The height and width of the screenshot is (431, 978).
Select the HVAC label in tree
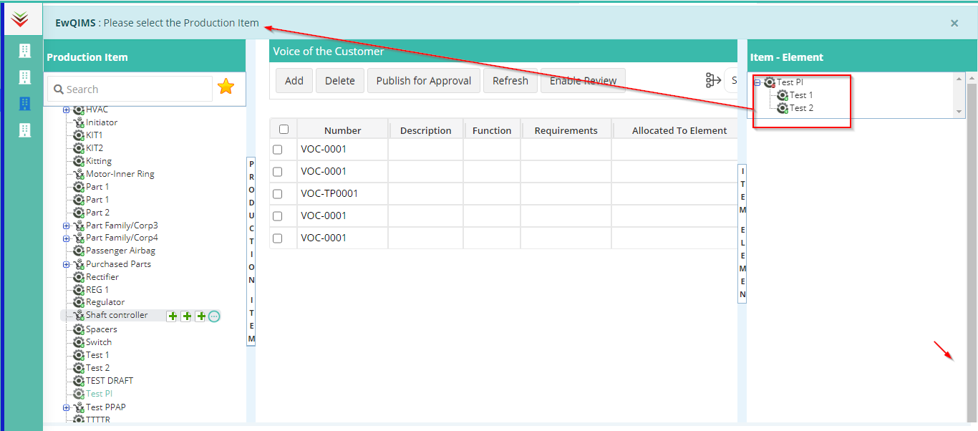coord(97,110)
